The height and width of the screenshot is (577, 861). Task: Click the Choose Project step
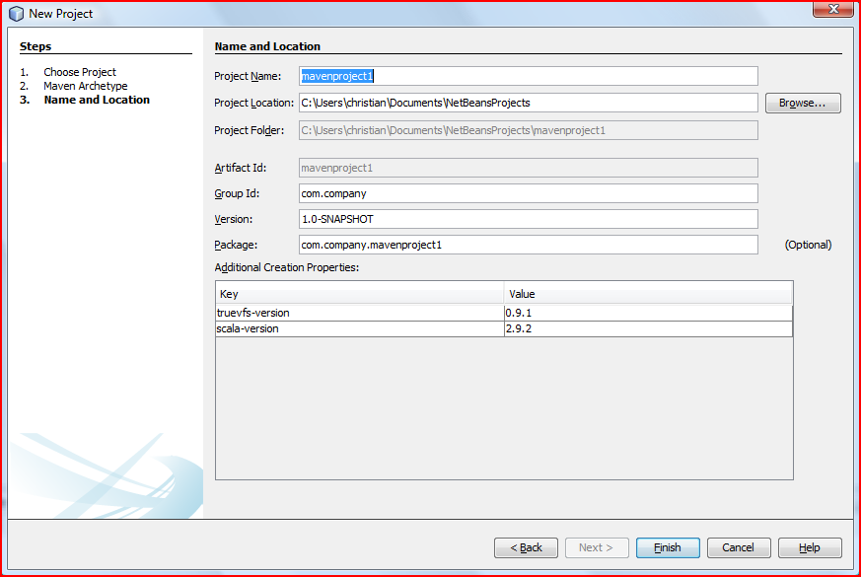80,72
